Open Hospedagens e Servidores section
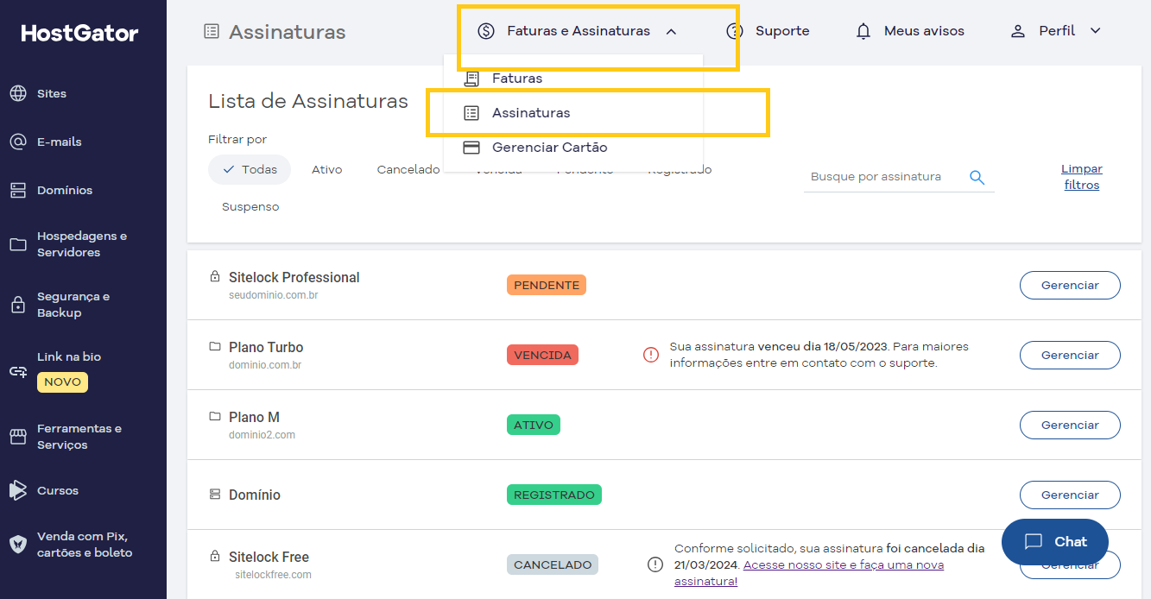 (x=83, y=244)
